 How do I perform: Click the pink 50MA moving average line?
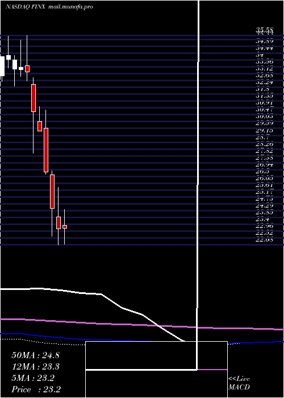(142, 325)
